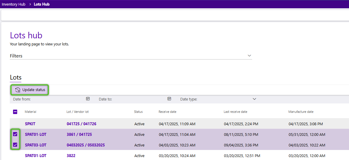
Task: Open the SPKIT material link
Action: 30,124
